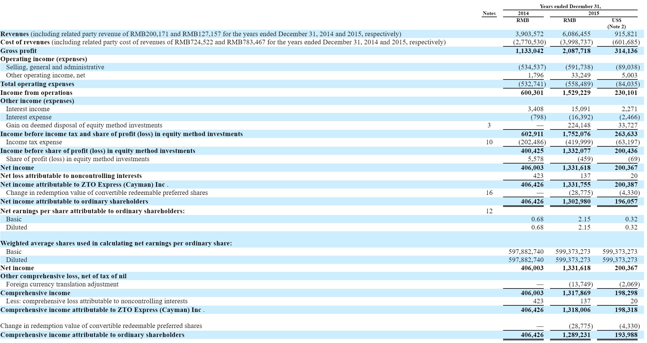Screen dimensions: 647x343
Task: Click the 2014 revenues value 3,903,572
Action: pos(529,34)
